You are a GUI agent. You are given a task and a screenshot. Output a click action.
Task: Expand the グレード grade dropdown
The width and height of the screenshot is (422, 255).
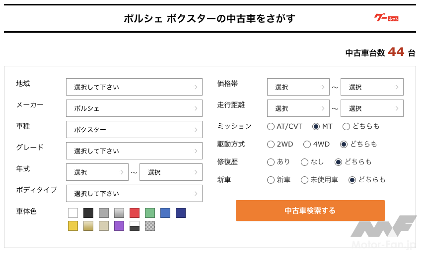click(x=134, y=151)
